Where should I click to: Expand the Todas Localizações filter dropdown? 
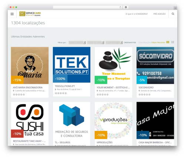pos(77,42)
